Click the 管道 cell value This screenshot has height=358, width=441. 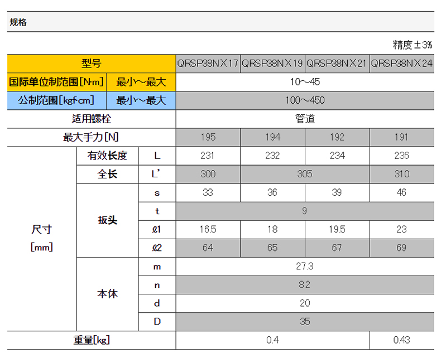coord(305,119)
